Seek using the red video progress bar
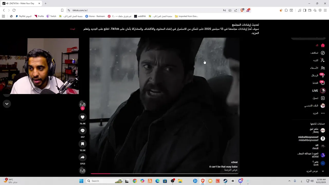 [x=164, y=174]
